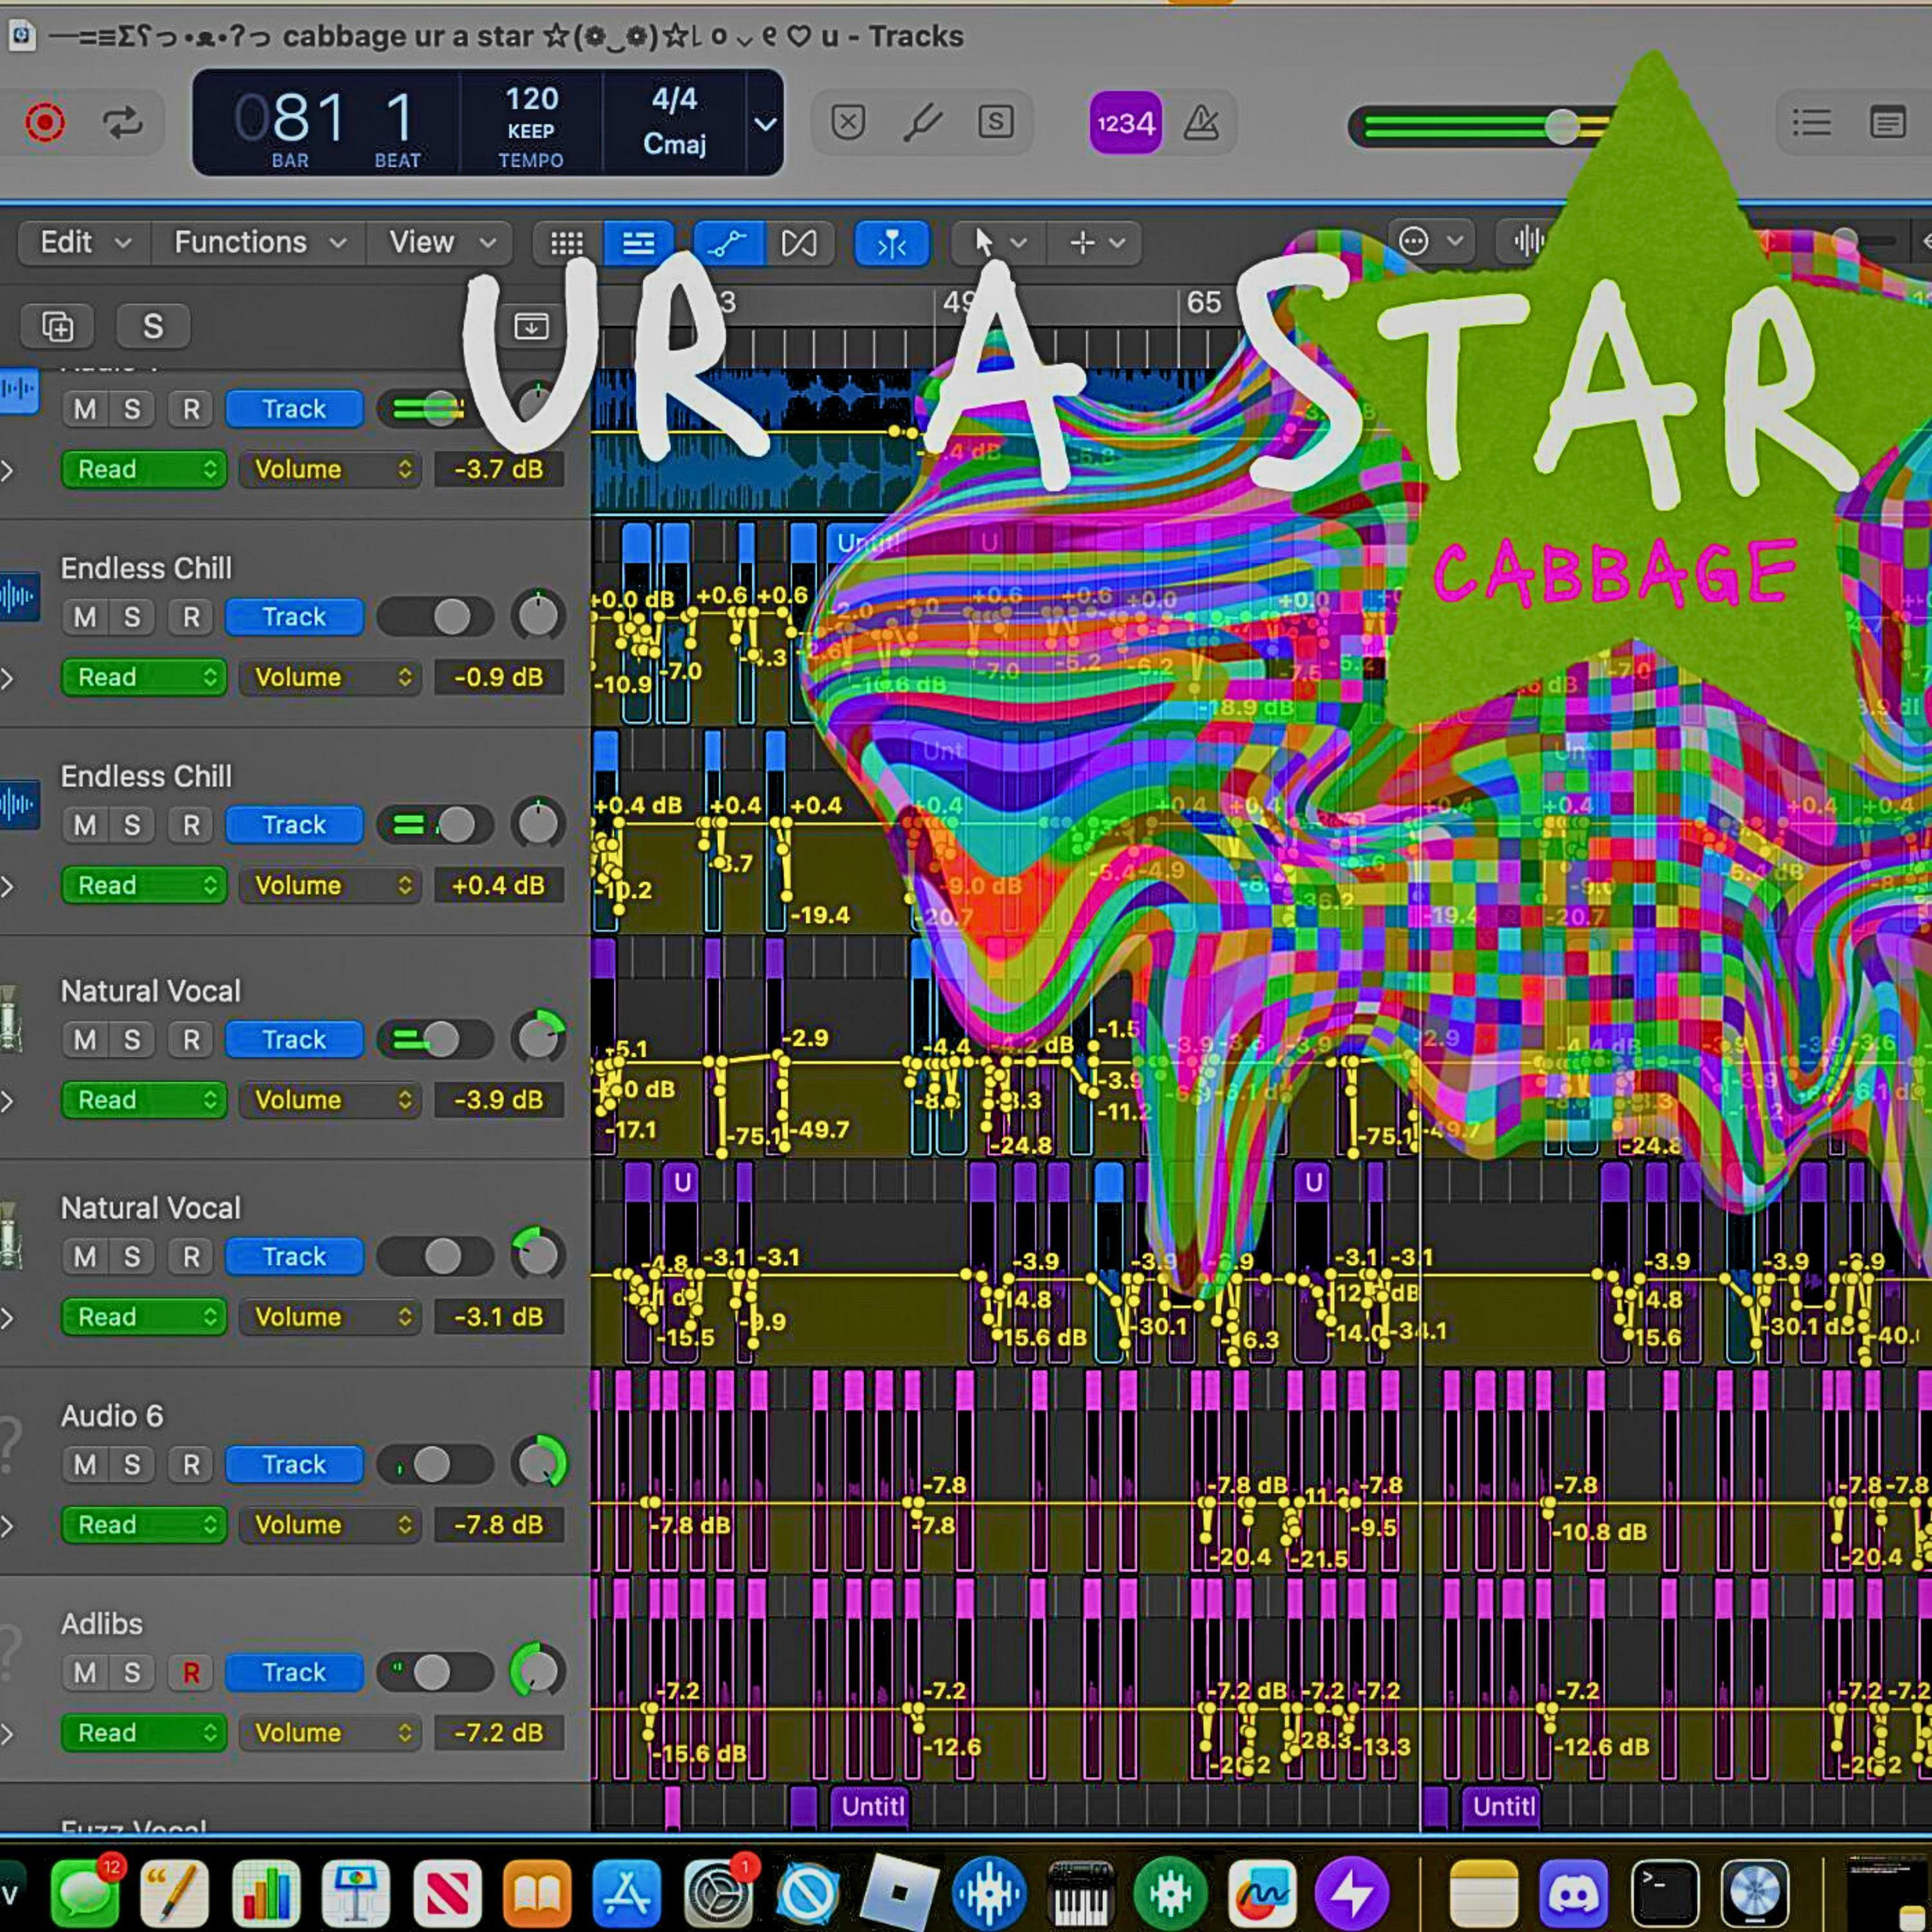Open Read automation mode on Audio 6

[144, 1525]
